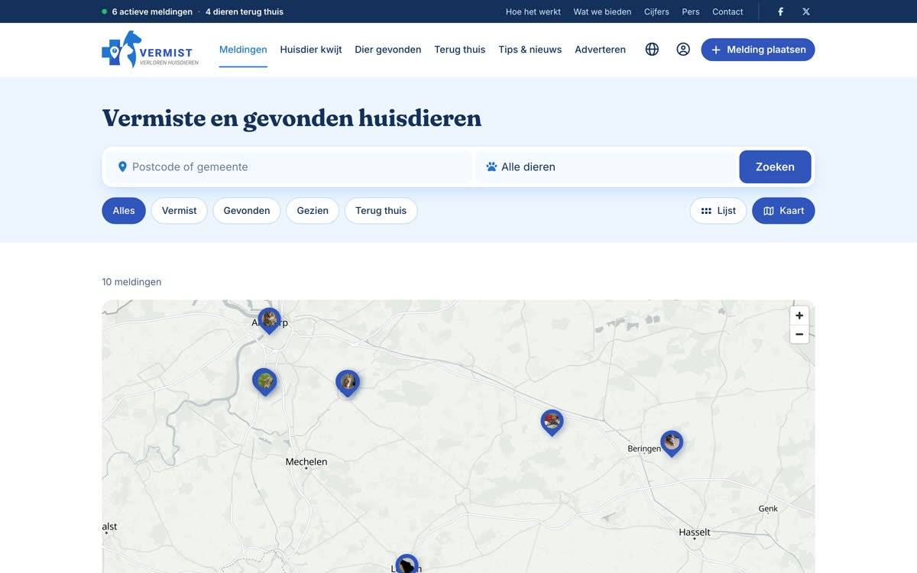Image resolution: width=917 pixels, height=573 pixels.
Task: Open Tips & nieuws in navigation
Action: 530,50
